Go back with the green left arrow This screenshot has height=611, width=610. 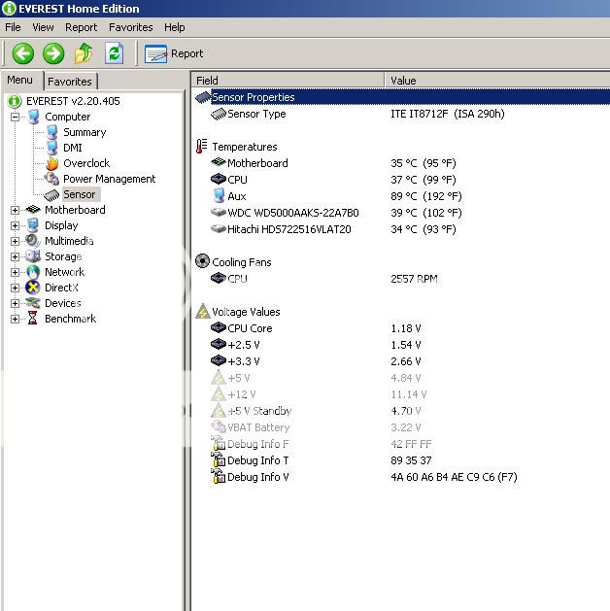point(23,53)
